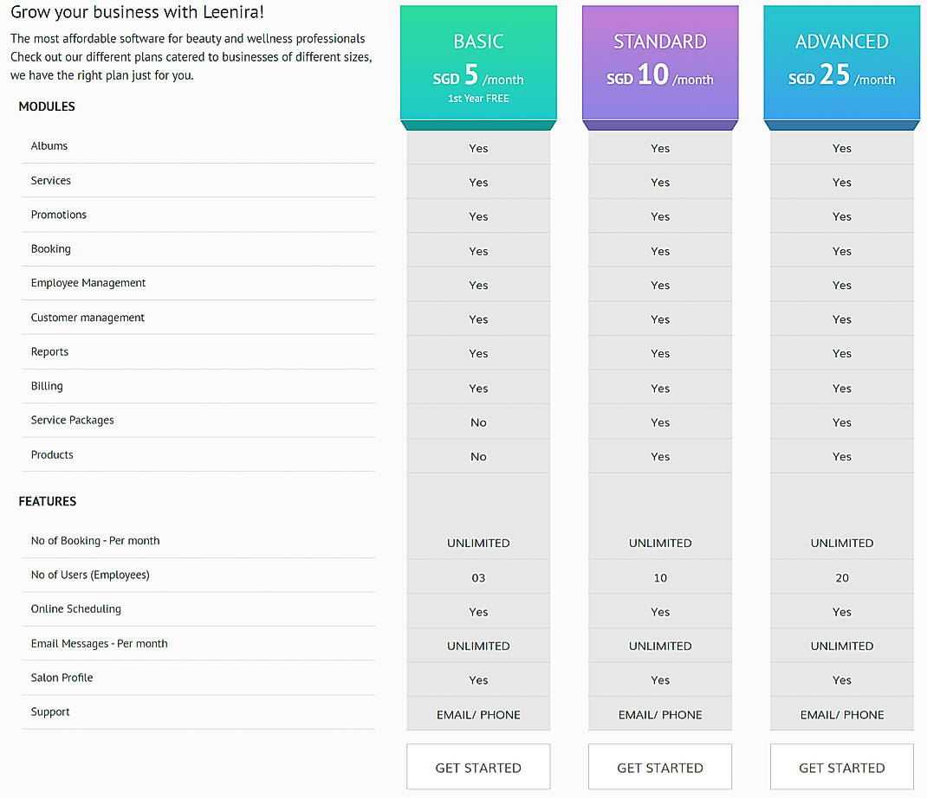
Task: Select the STANDARD plan header
Action: pos(659,41)
